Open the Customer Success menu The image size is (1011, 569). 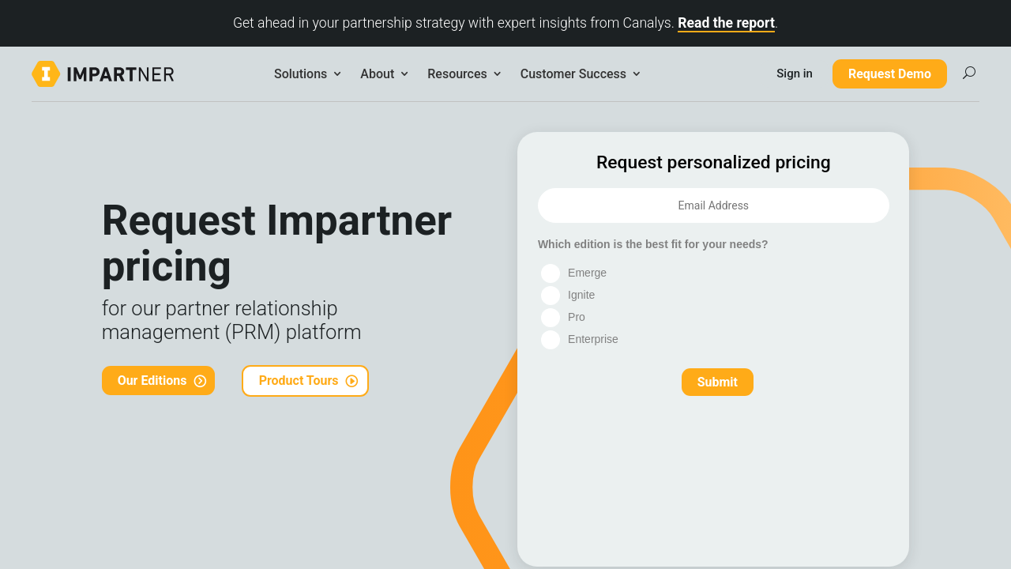[x=573, y=74]
